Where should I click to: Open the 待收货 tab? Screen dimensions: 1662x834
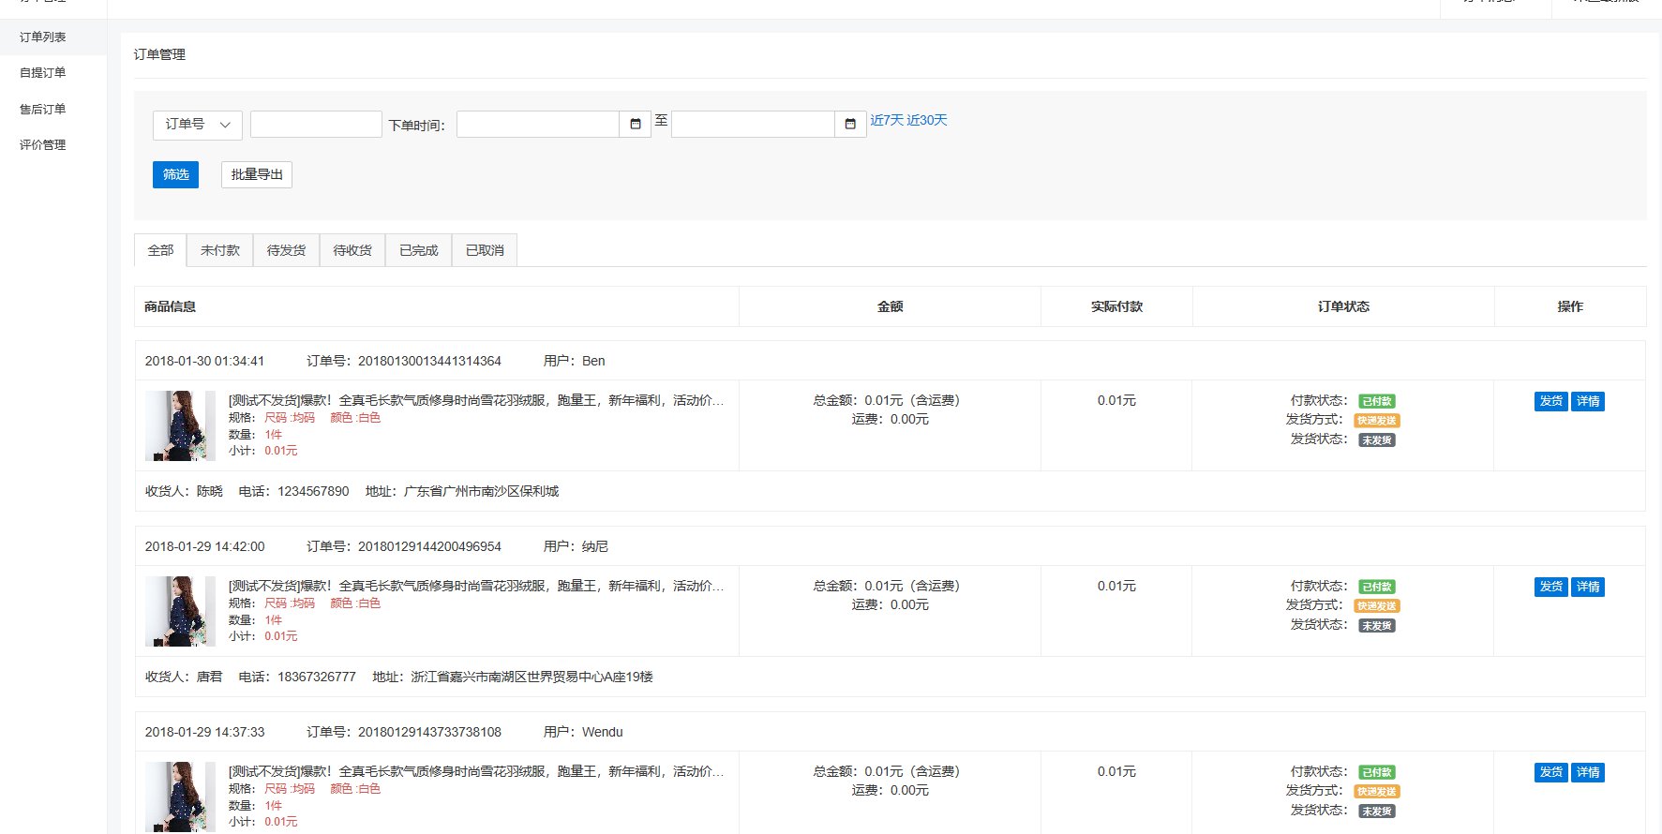(x=352, y=251)
